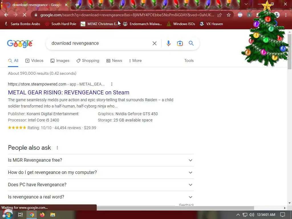The height and width of the screenshot is (219, 292).
Task: Open options beside the steampowered.com result
Action: coord(112,84)
